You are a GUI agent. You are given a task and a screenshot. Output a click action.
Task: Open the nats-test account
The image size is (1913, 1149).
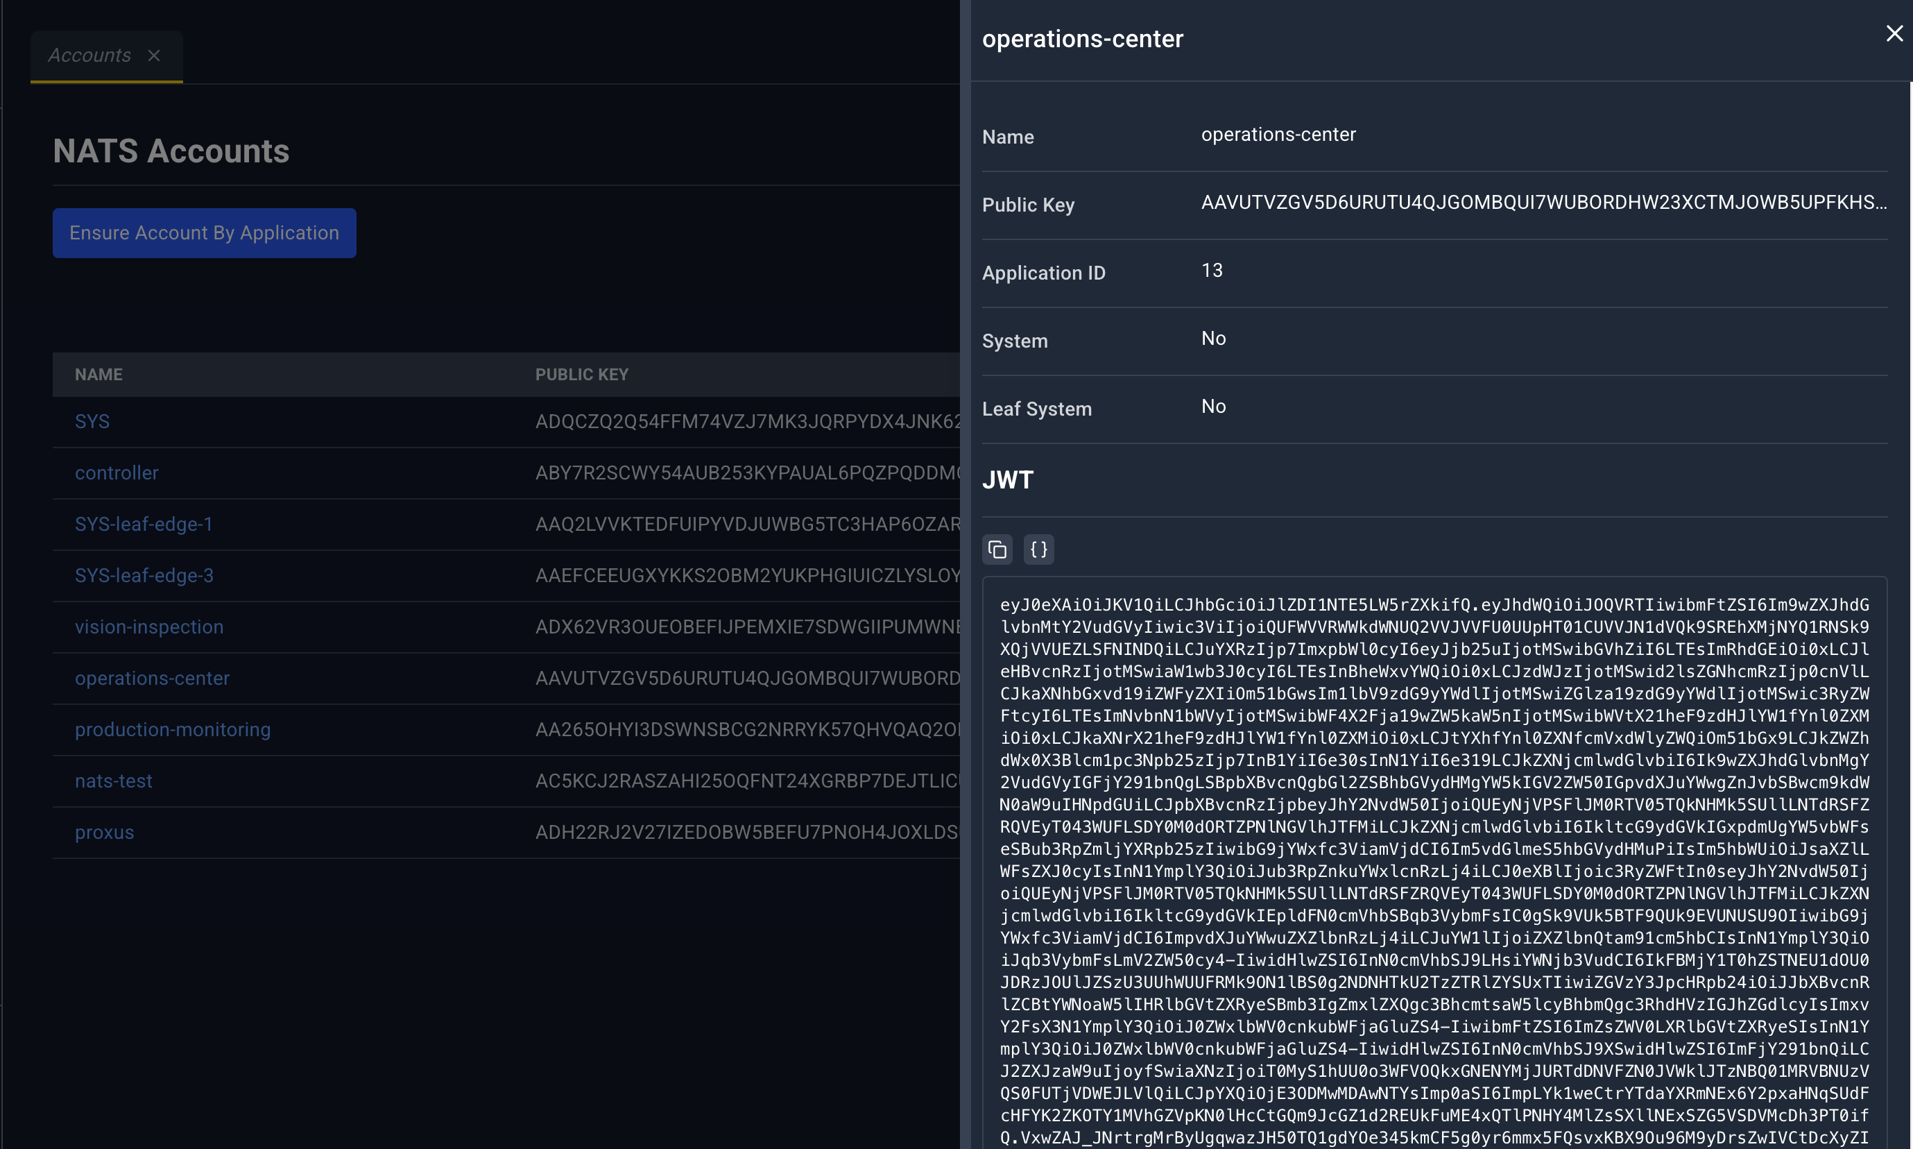pos(114,781)
